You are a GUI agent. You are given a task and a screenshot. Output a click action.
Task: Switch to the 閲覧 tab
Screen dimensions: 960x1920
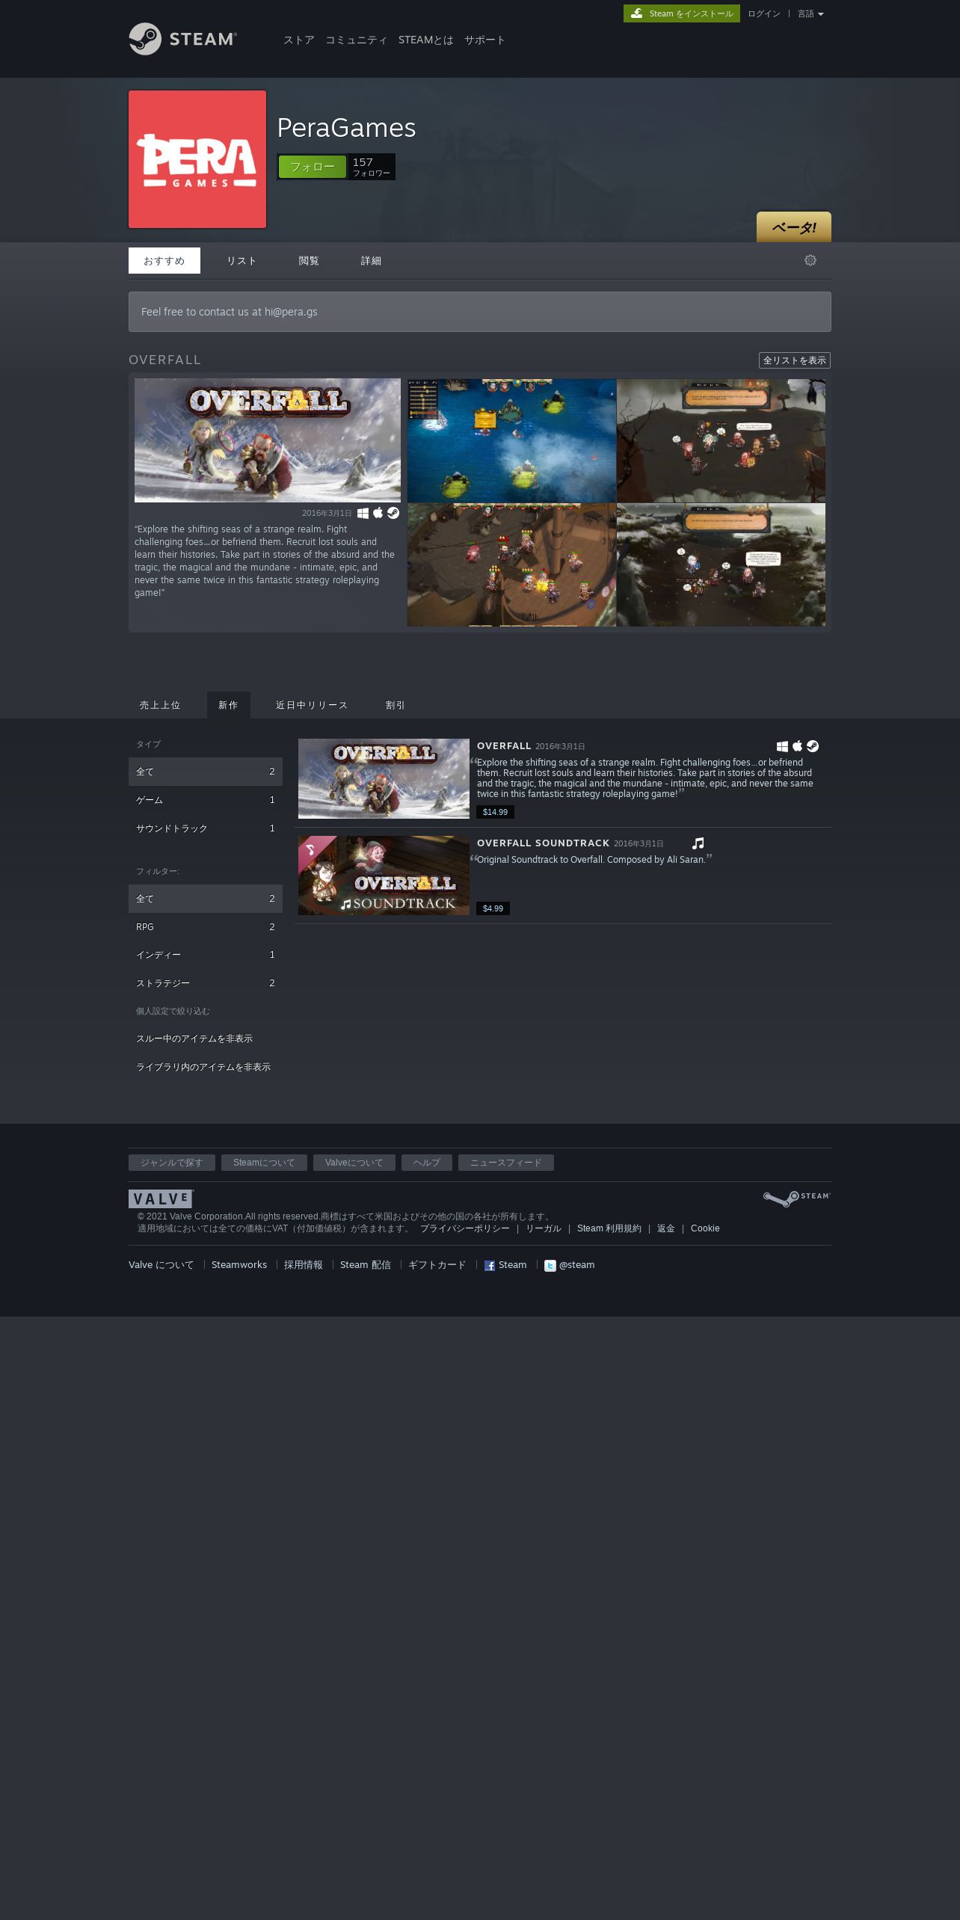coord(309,260)
